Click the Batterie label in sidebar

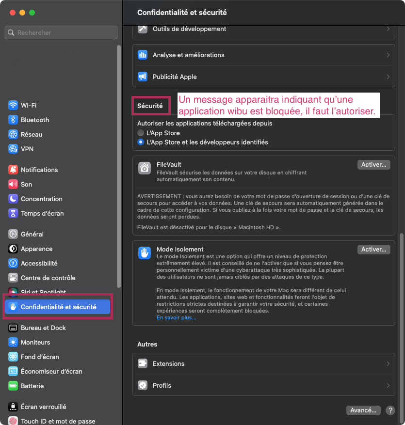coord(32,386)
